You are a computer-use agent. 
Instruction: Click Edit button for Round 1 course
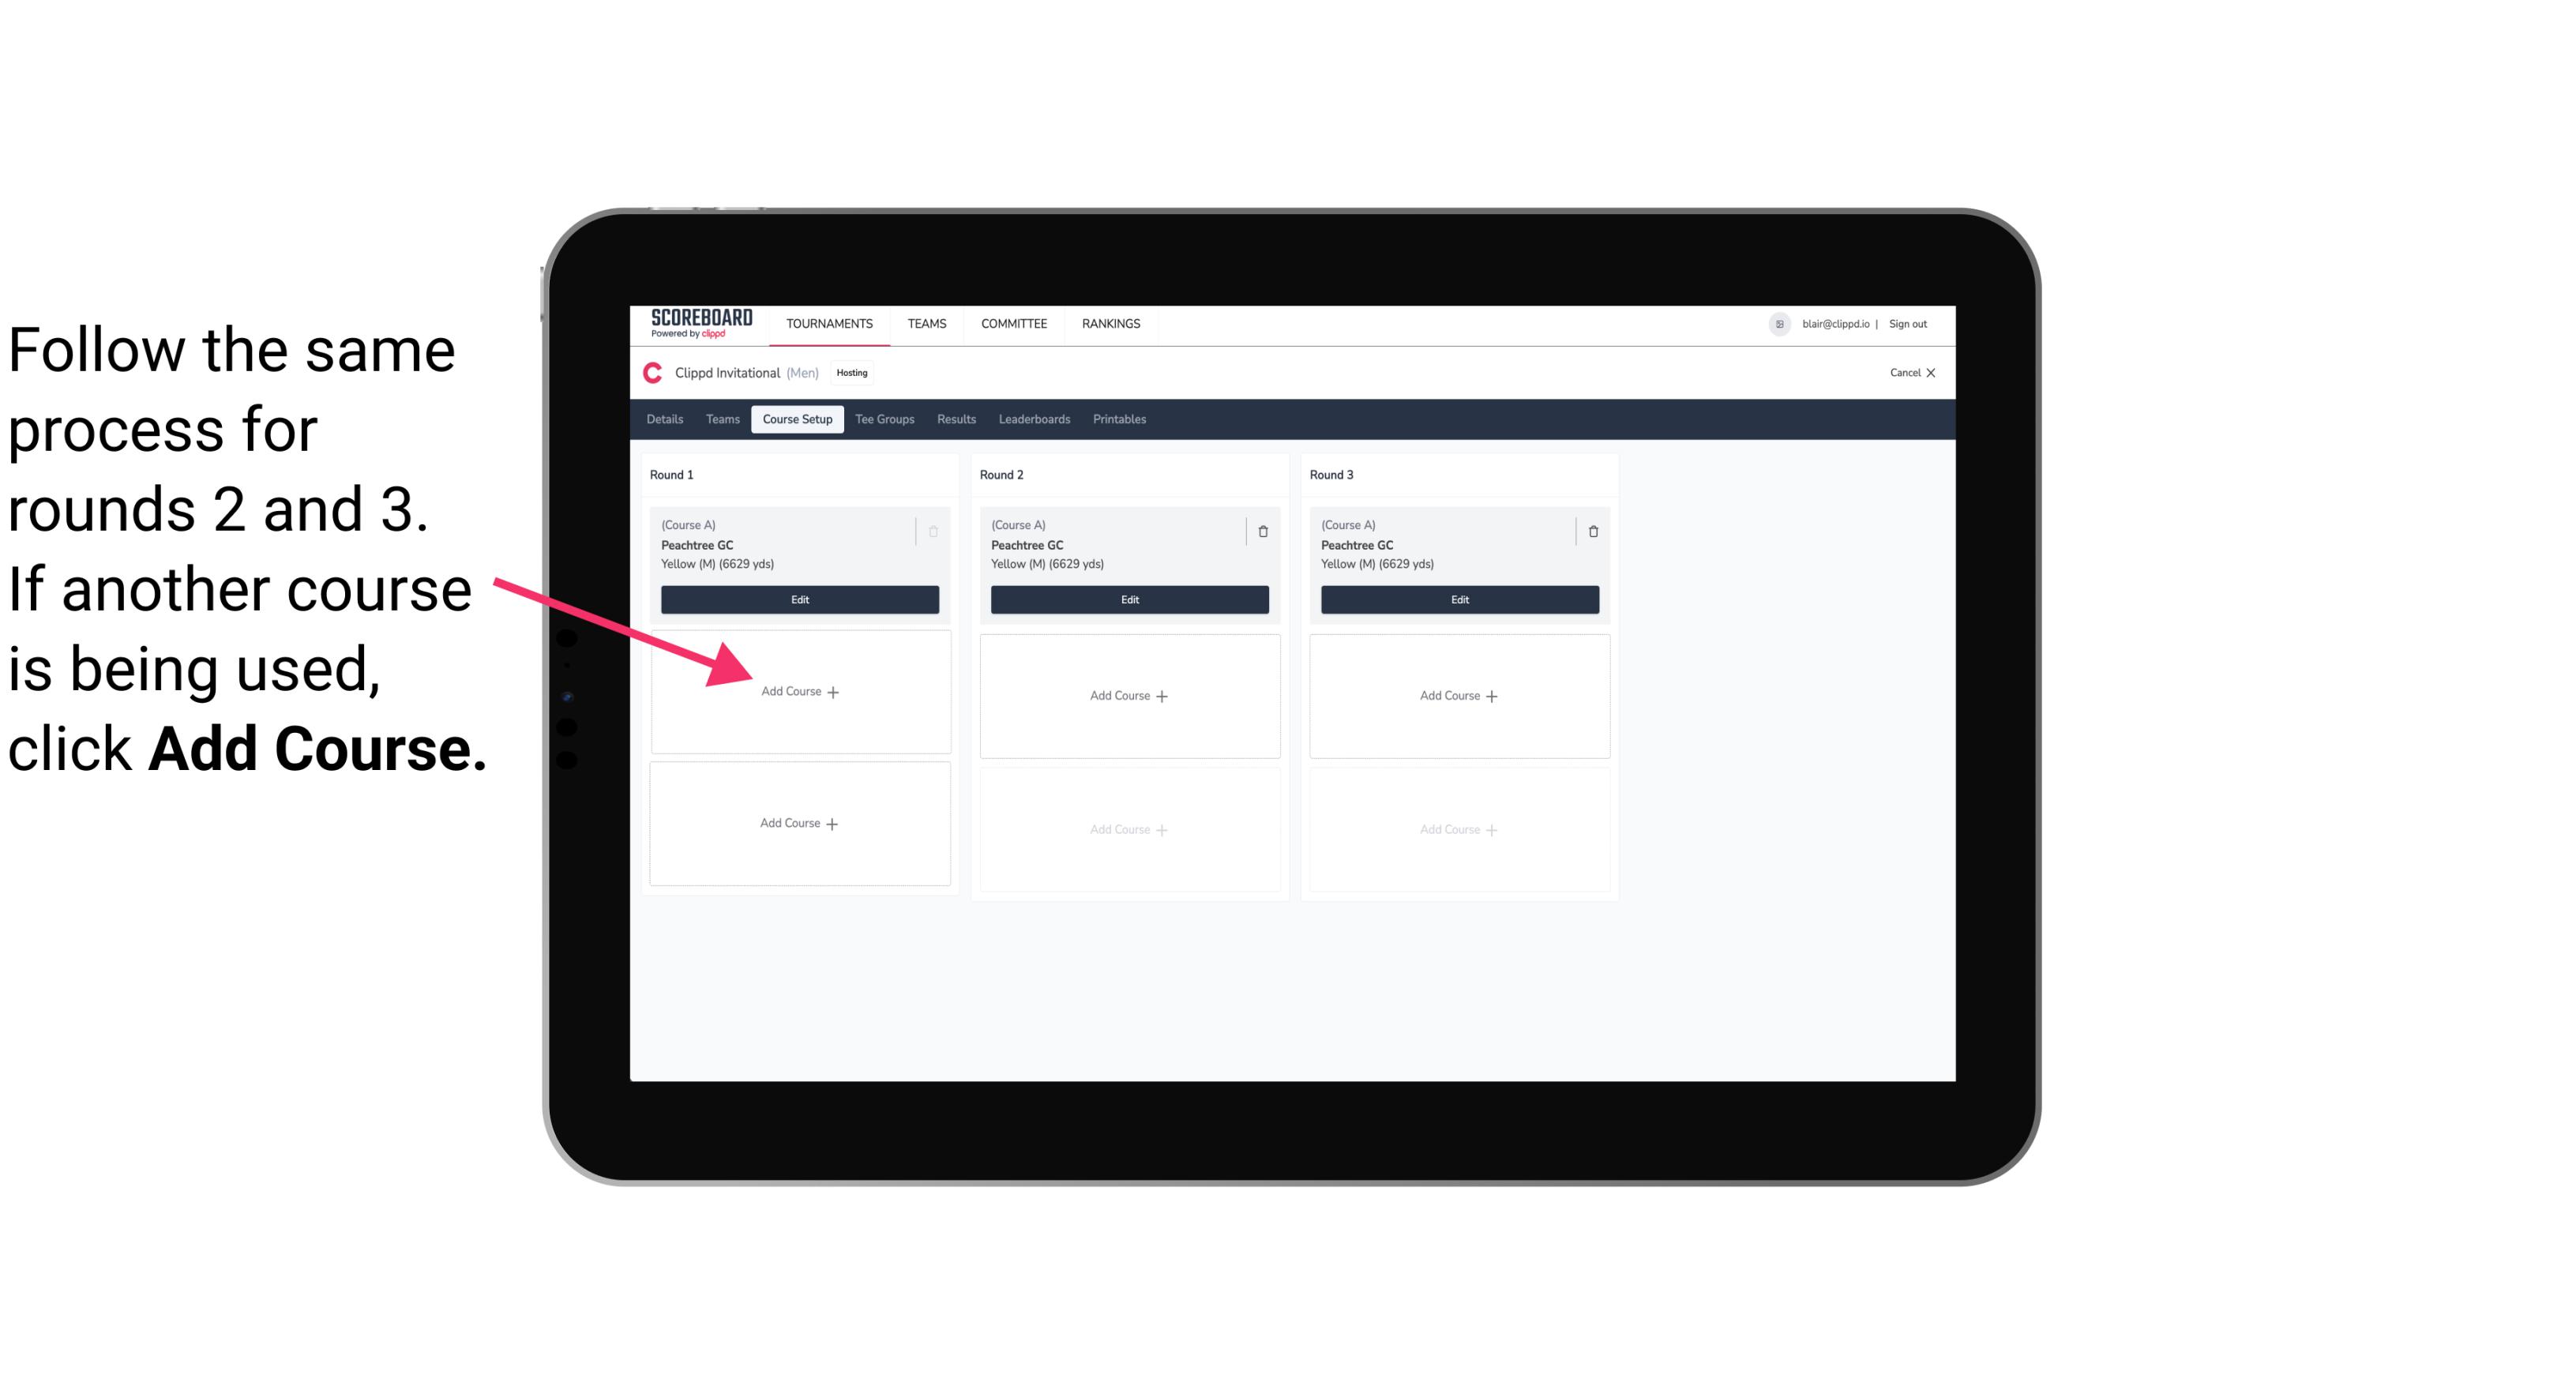798,599
